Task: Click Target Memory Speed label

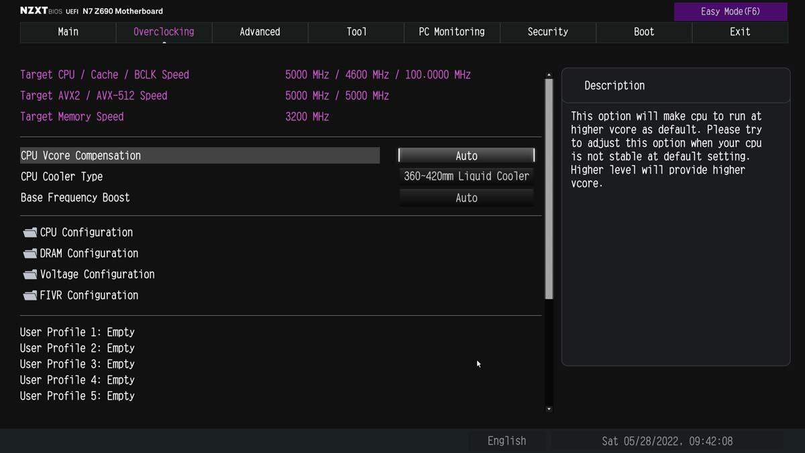Action: click(72, 116)
